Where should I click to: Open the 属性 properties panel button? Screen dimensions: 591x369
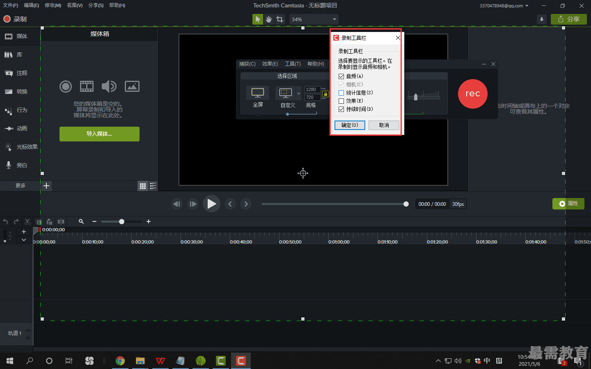(568, 204)
